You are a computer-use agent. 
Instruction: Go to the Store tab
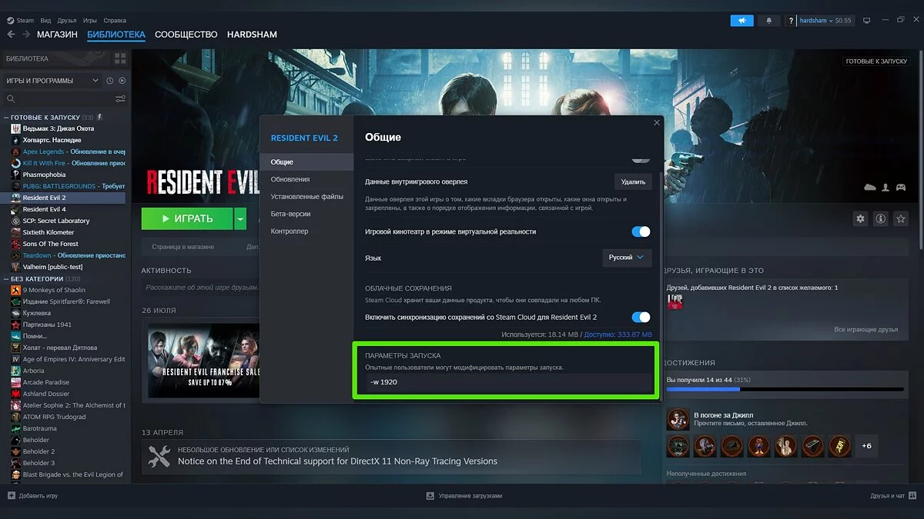coord(57,35)
